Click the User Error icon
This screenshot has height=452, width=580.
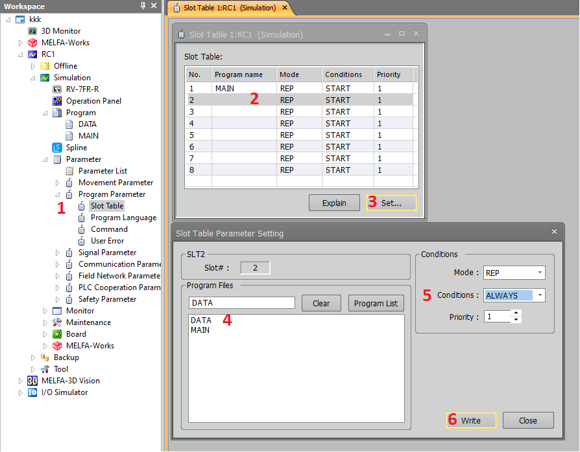[x=81, y=241]
